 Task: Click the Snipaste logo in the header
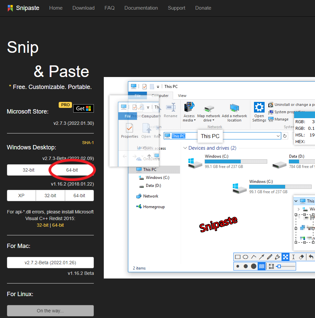pos(23,8)
